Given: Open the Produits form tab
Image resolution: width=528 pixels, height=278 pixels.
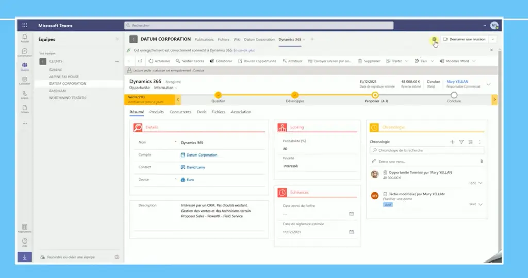Looking at the screenshot, I should 156,112.
